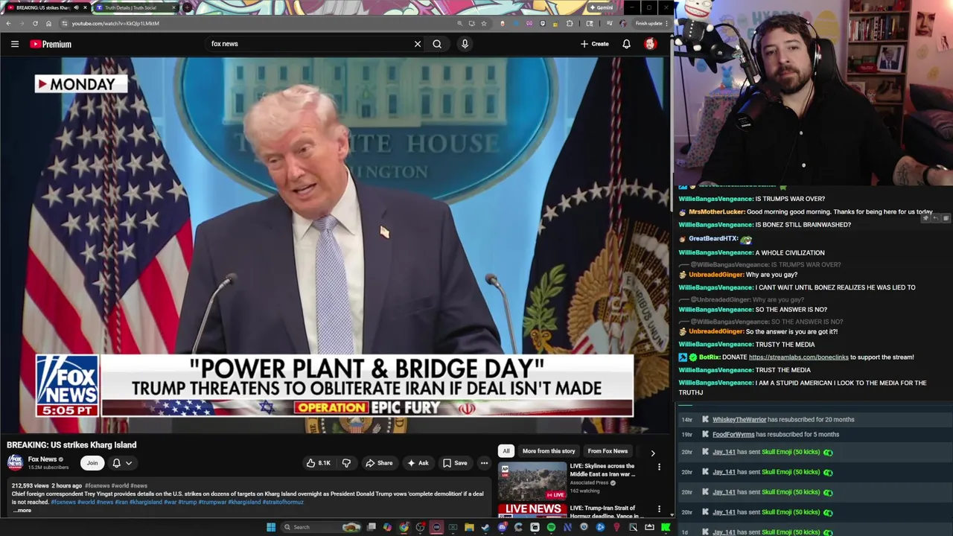Open LIVE NEWS Trump-Iran video thumbnail
The height and width of the screenshot is (536, 953).
[532, 510]
